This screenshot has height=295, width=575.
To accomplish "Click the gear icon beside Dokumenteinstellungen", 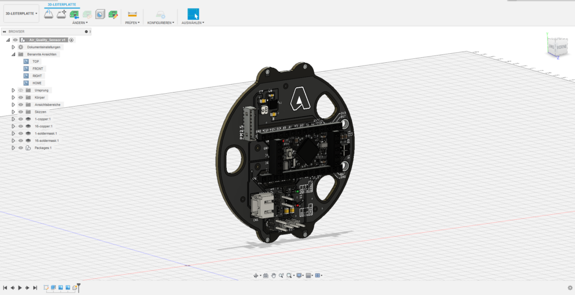I will 21,47.
